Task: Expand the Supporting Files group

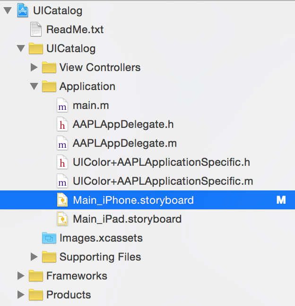Action: pyautogui.click(x=34, y=257)
